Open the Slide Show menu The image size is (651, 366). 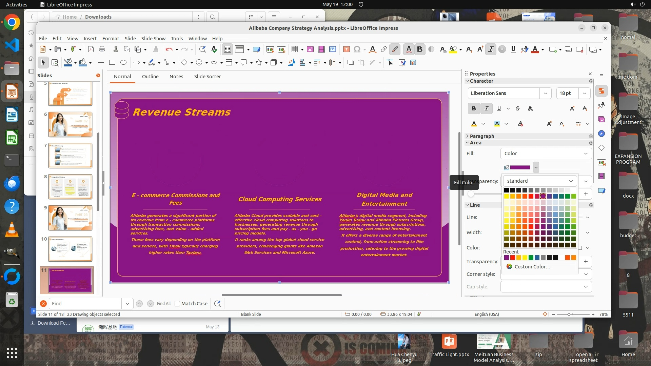tap(153, 38)
